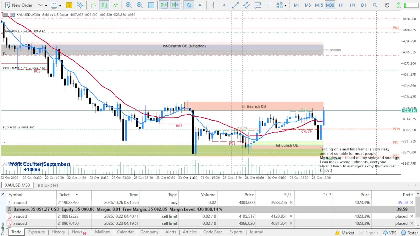Toggle chart auto-scroll to latest bar
420x236 pixels.
[x=164, y=5]
